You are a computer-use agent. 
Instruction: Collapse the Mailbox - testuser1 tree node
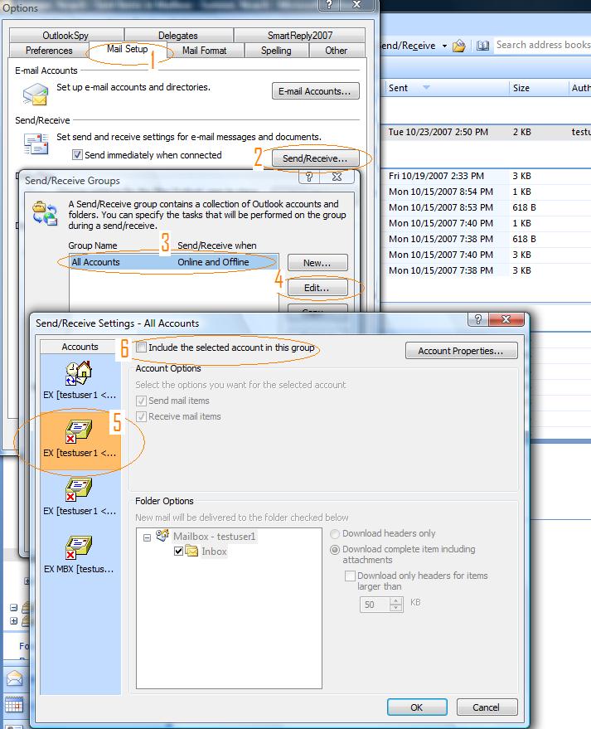pyautogui.click(x=147, y=537)
